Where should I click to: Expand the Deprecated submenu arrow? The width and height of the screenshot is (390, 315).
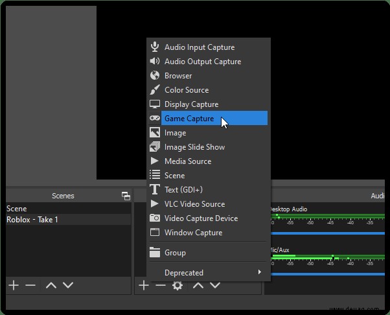[x=259, y=272]
